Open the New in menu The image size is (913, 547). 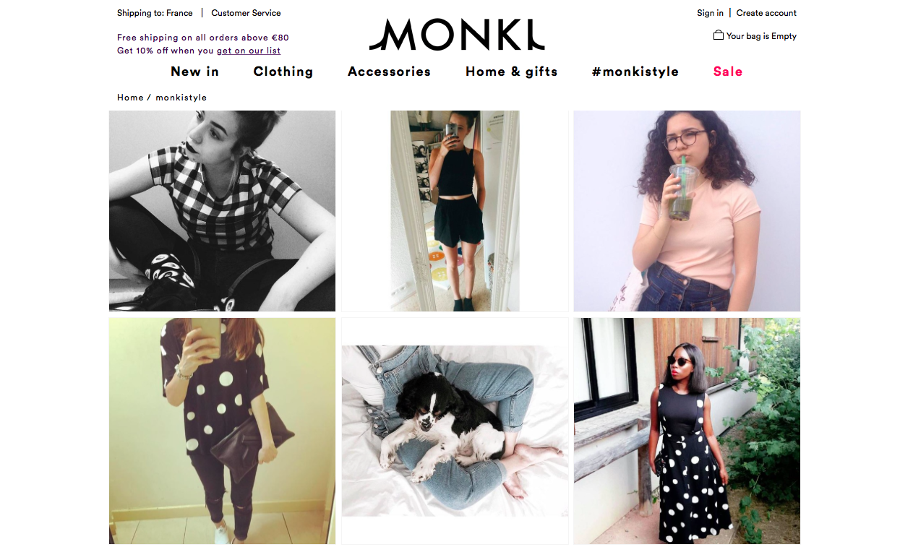pyautogui.click(x=194, y=72)
